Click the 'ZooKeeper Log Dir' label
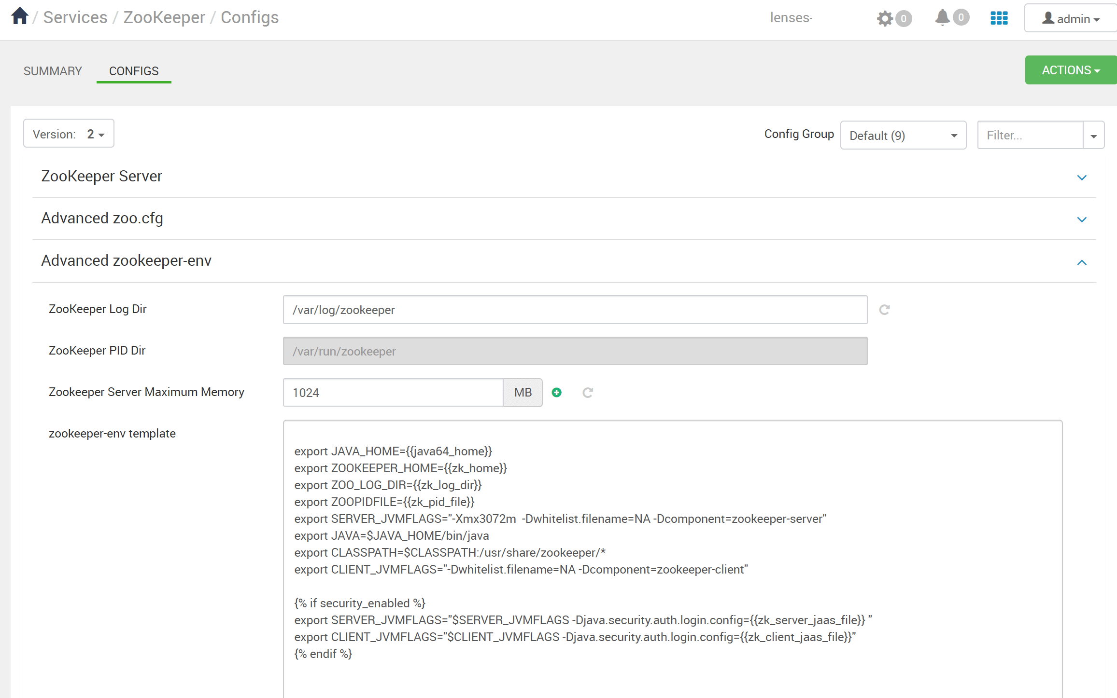 click(x=98, y=309)
